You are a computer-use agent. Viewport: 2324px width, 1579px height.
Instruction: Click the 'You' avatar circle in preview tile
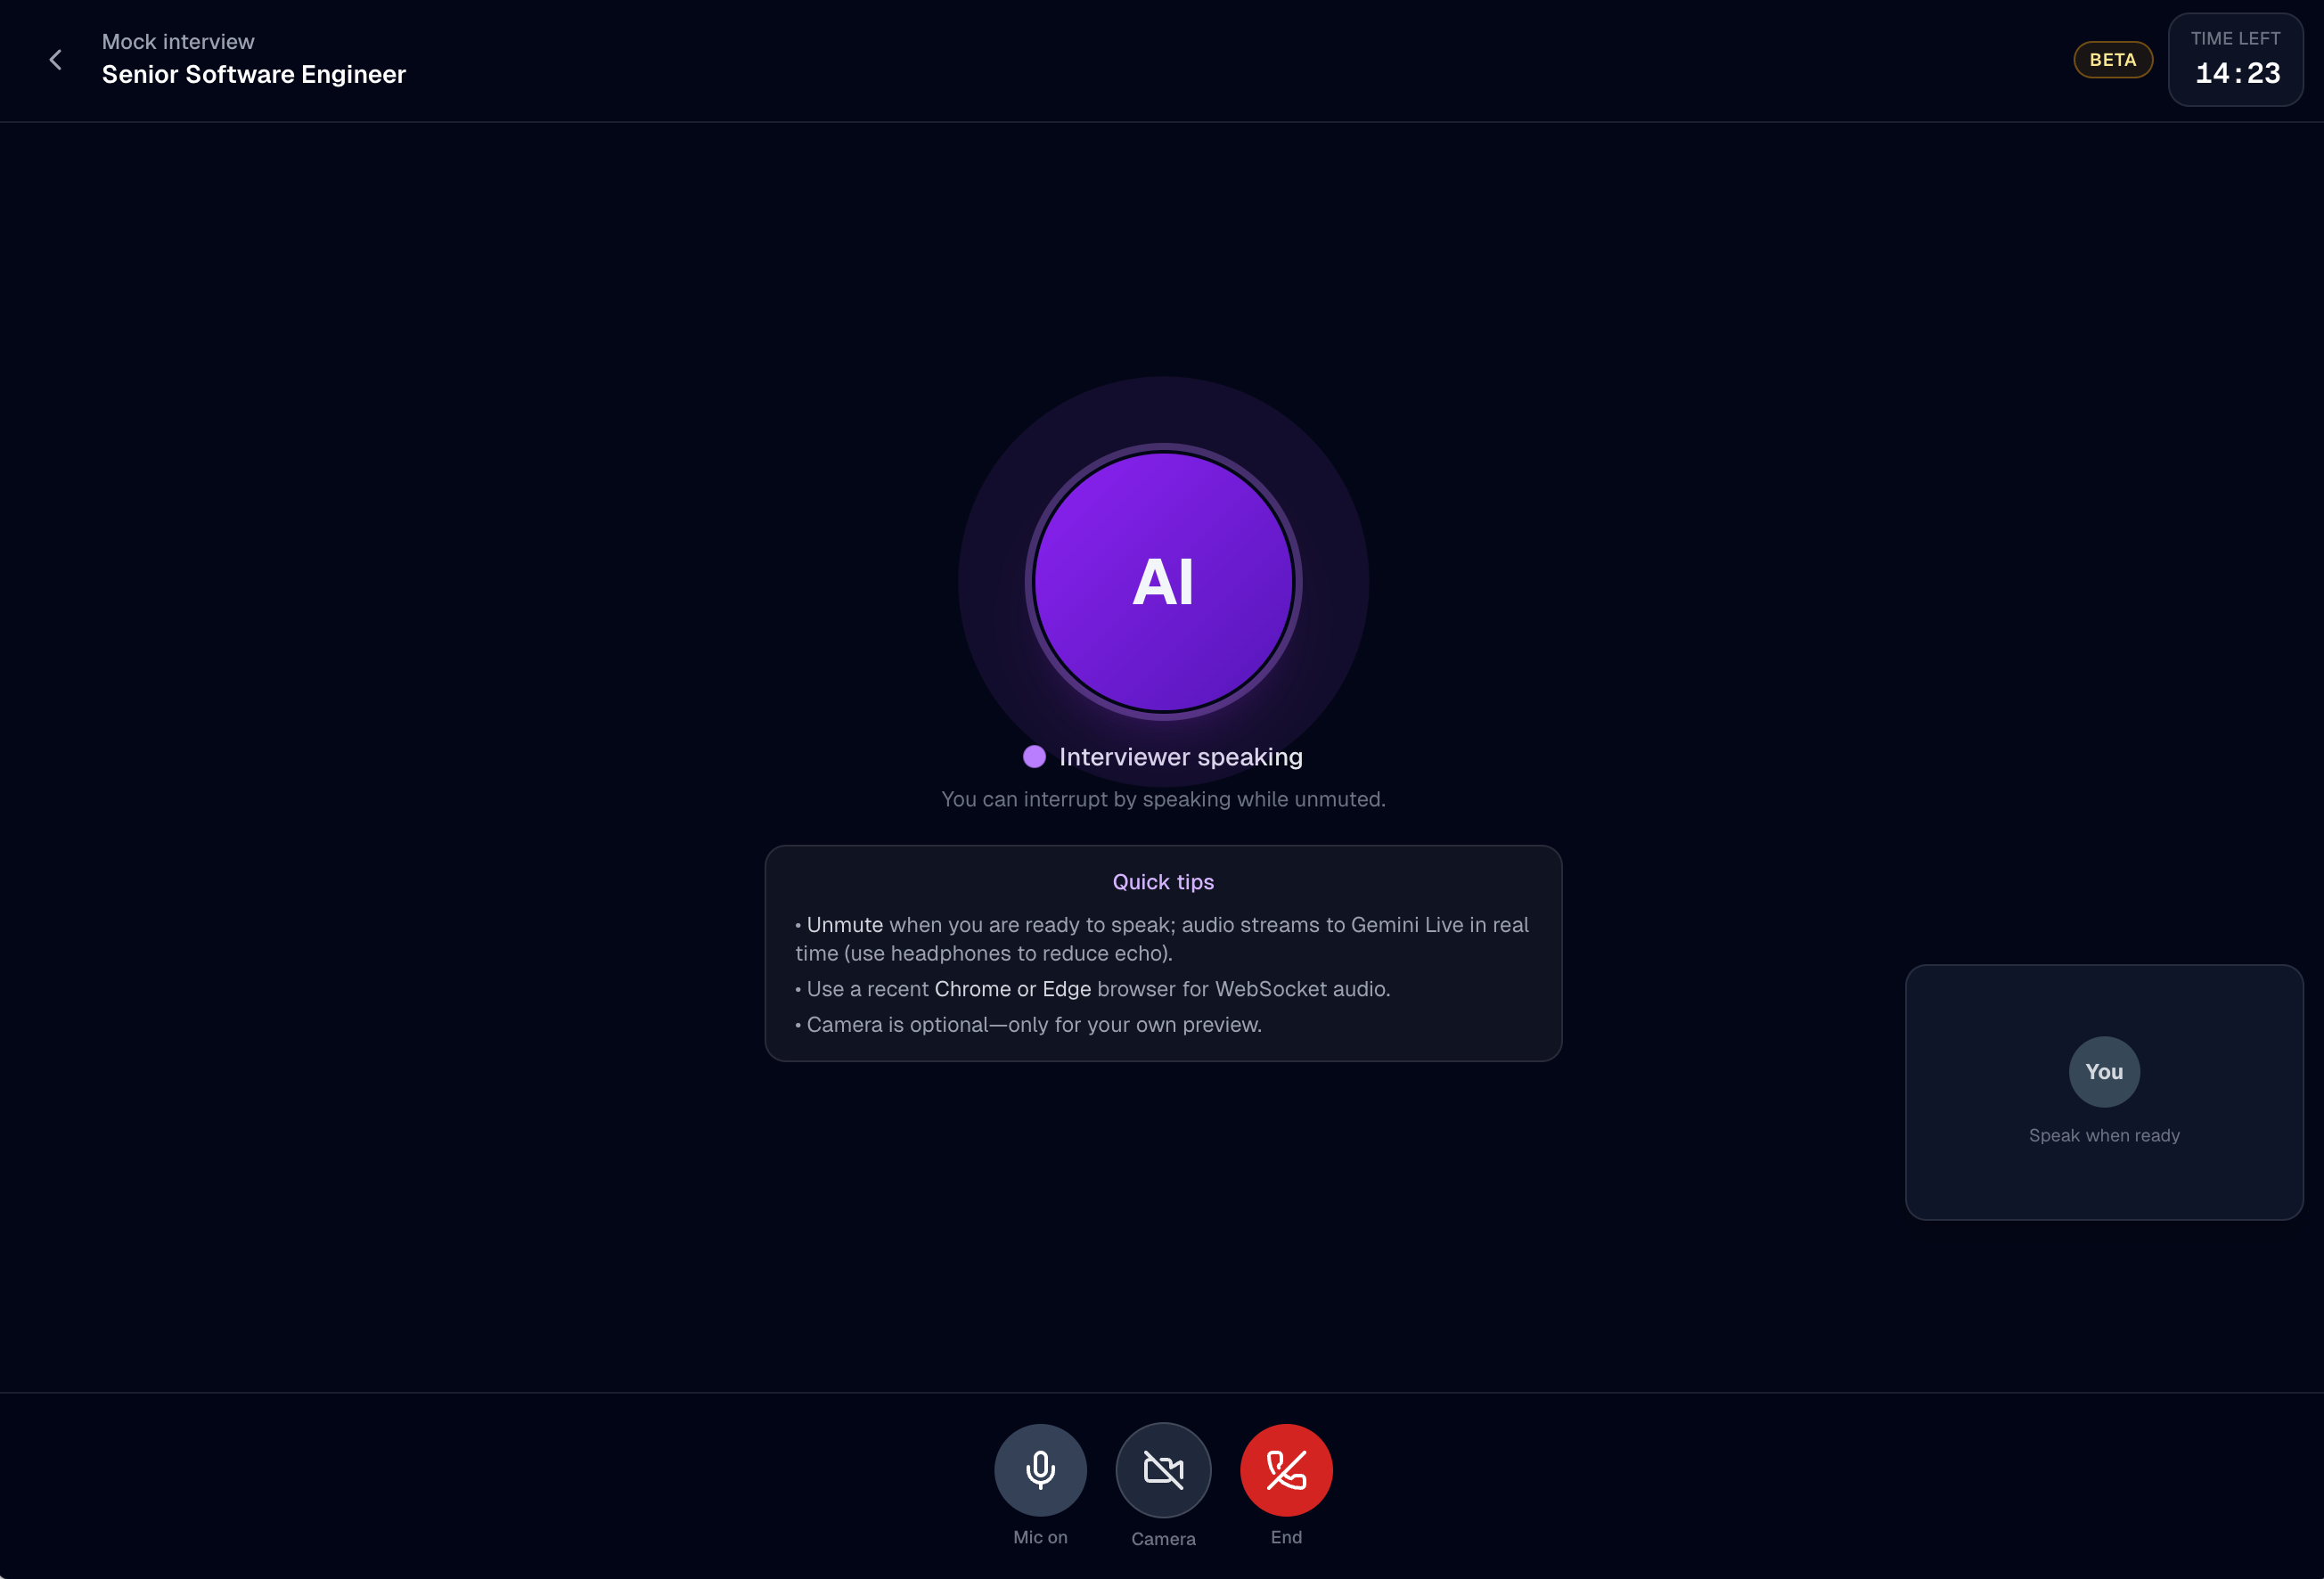(x=2104, y=1071)
